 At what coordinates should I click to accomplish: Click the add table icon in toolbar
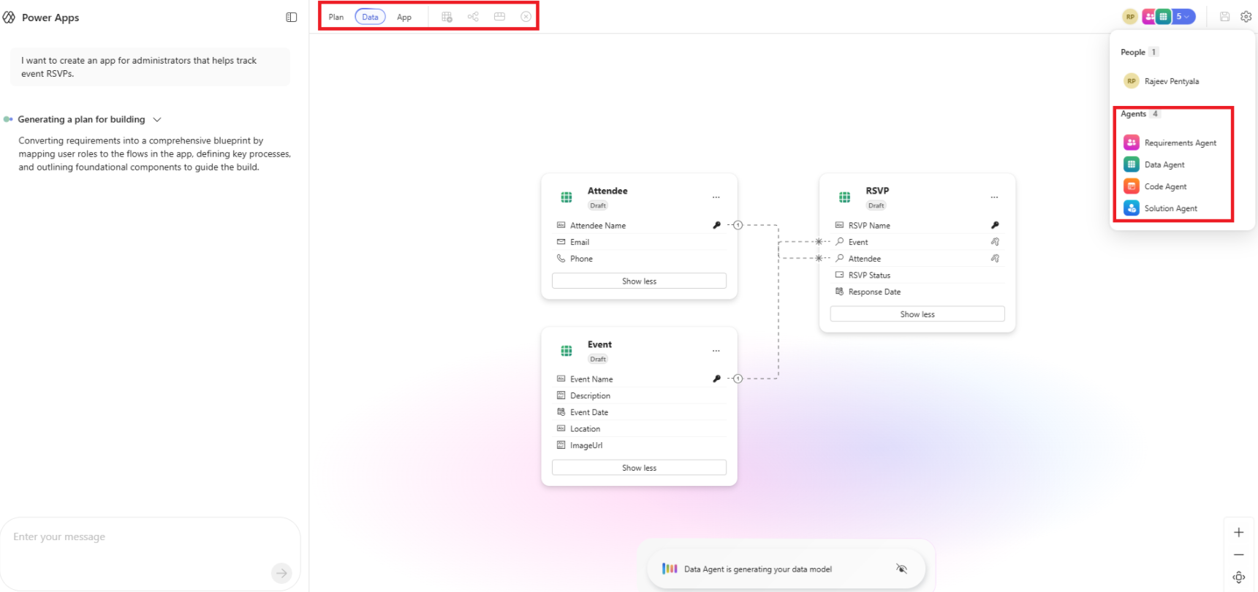pyautogui.click(x=447, y=17)
